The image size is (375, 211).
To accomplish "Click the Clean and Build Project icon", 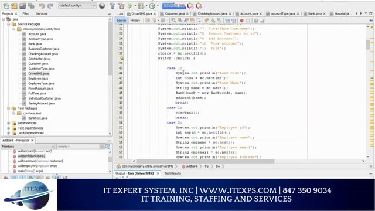I will [x=121, y=5].
